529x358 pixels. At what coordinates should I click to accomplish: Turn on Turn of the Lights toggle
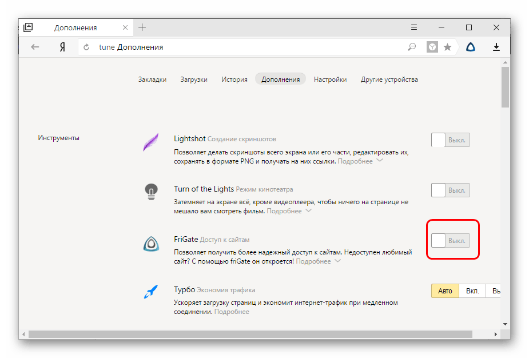pos(450,190)
